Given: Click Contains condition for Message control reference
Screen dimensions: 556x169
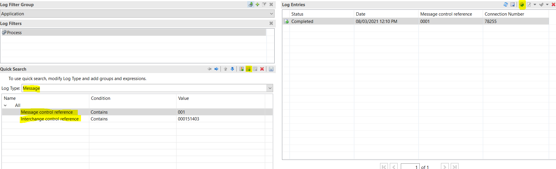Looking at the screenshot, I should tap(99, 112).
